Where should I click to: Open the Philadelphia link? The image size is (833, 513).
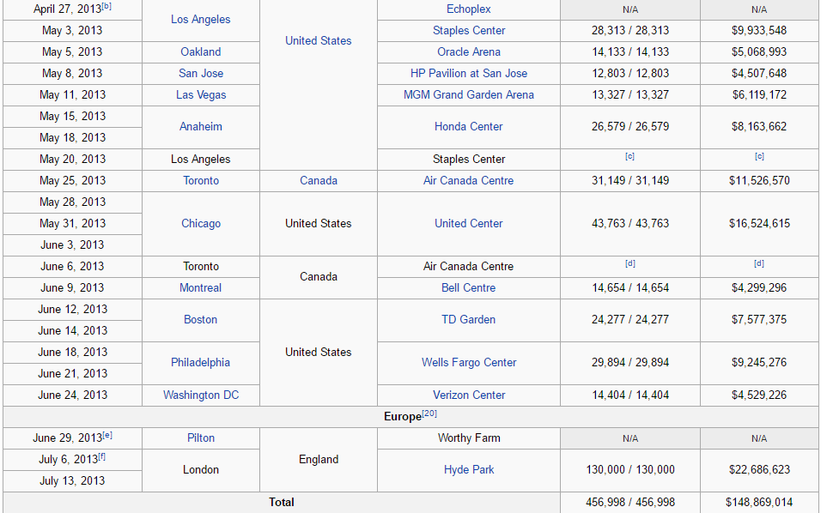point(200,362)
